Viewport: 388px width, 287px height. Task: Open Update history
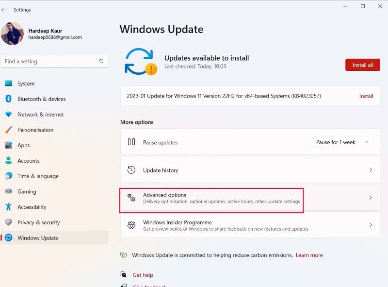pos(250,170)
